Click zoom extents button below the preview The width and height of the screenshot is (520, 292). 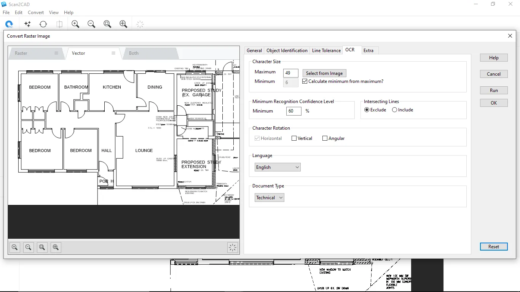[56, 248]
